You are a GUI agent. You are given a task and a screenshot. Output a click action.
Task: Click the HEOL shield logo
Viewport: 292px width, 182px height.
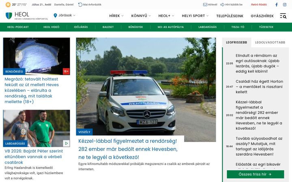click(9, 16)
